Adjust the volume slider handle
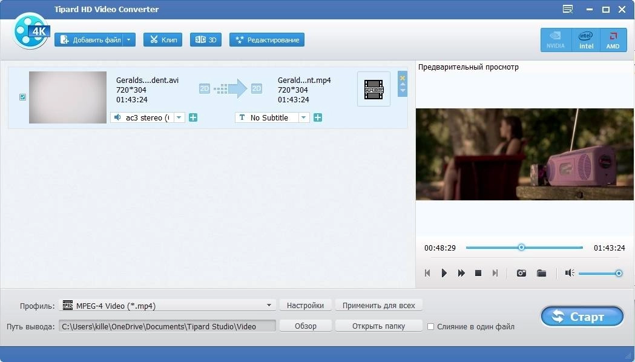Screen dimensions: 635x362 coord(619,274)
